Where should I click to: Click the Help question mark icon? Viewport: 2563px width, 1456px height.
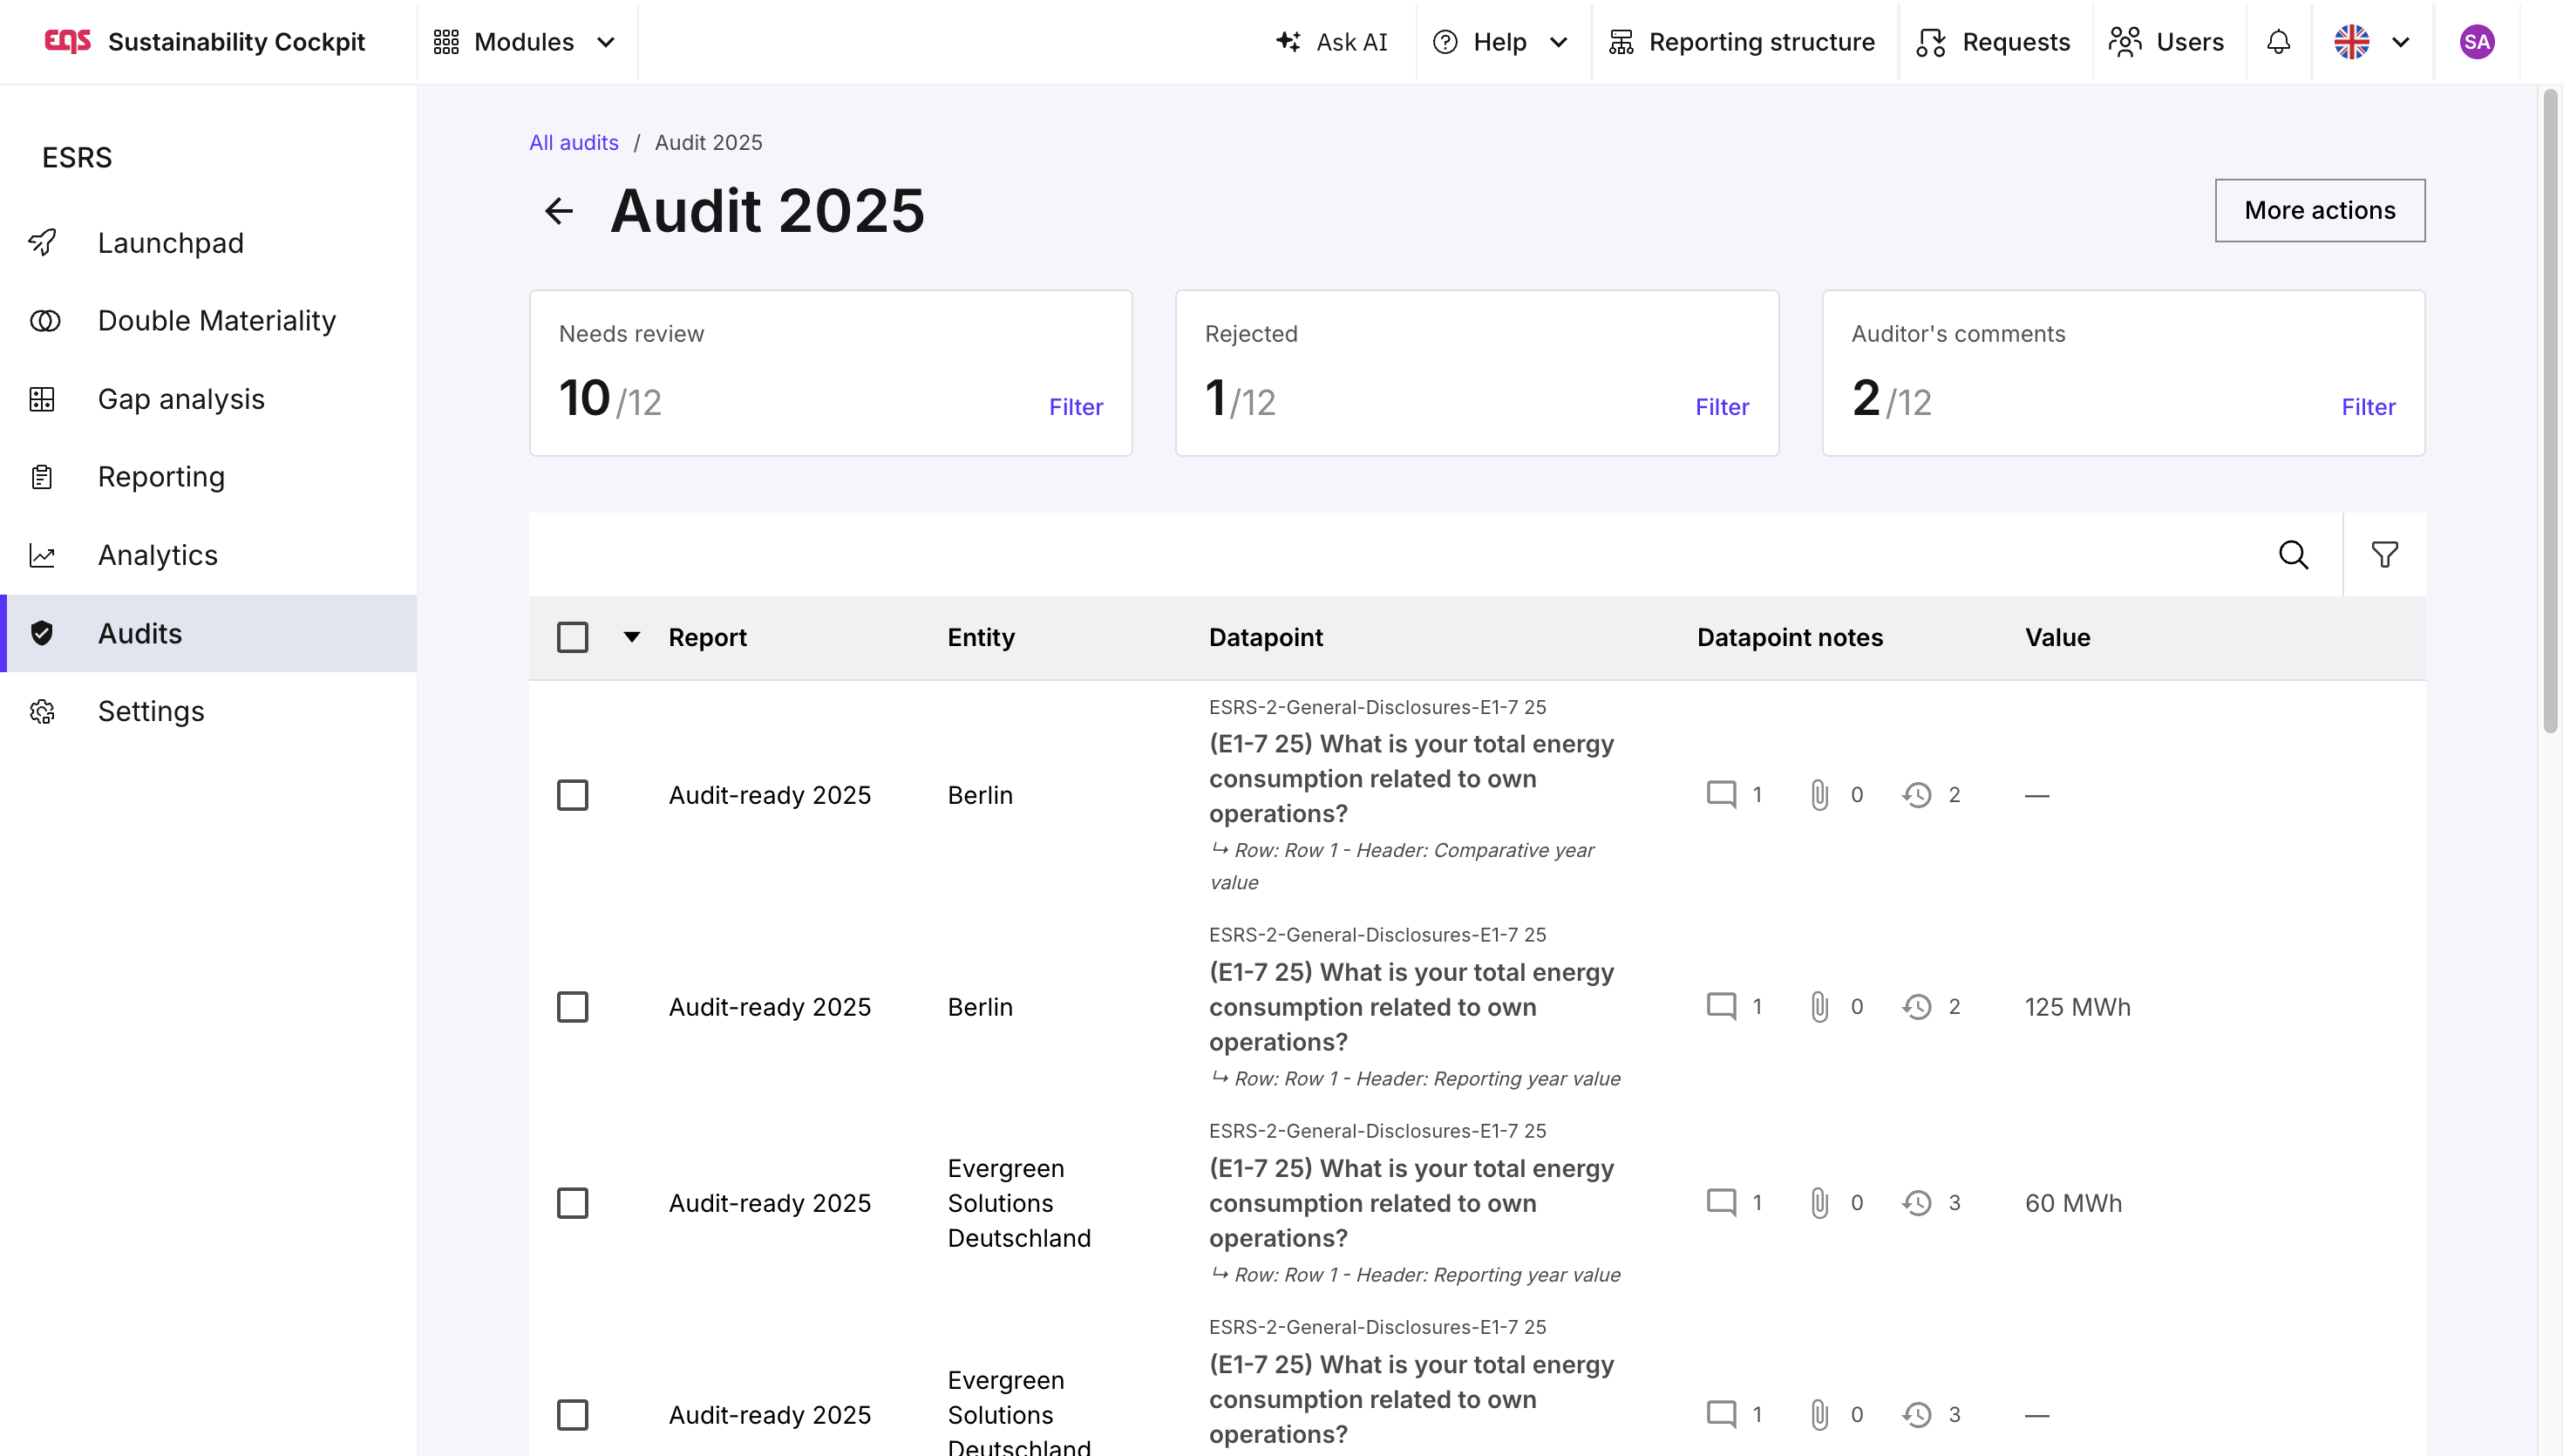(x=1445, y=42)
